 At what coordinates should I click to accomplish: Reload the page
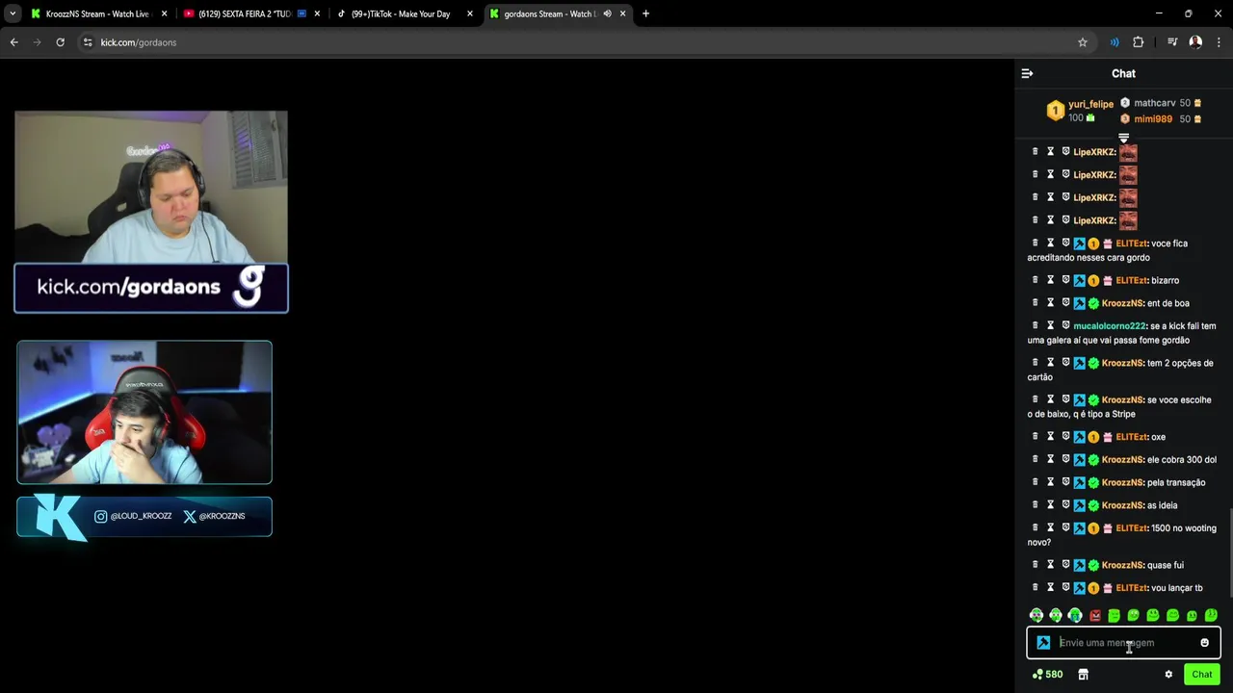click(60, 42)
